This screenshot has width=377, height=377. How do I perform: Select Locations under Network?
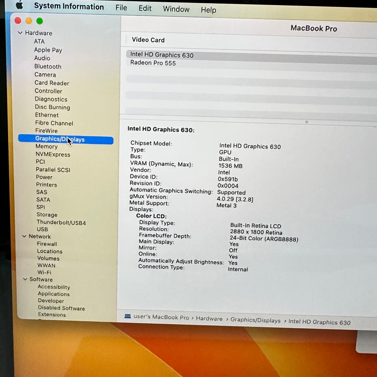pyautogui.click(x=50, y=251)
